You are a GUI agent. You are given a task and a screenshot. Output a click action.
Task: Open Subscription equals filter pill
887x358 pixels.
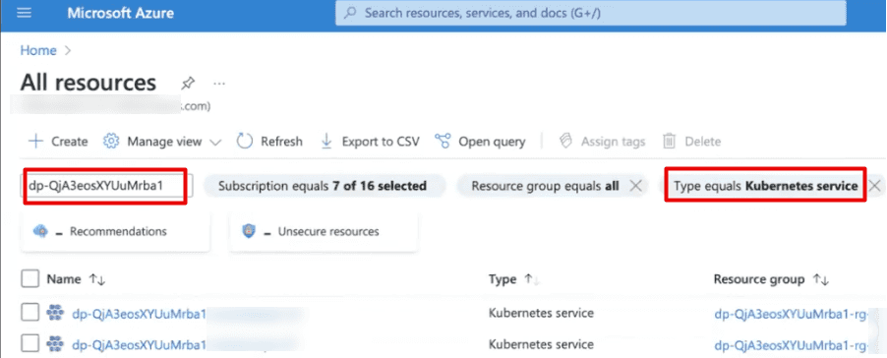[323, 186]
